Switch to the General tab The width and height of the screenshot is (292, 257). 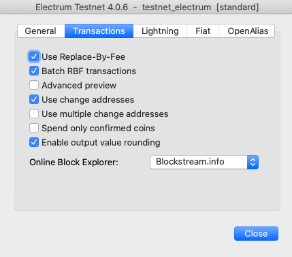tap(41, 31)
